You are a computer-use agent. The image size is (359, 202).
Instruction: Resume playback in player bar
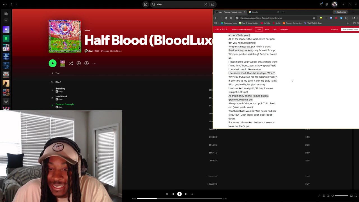(179, 194)
